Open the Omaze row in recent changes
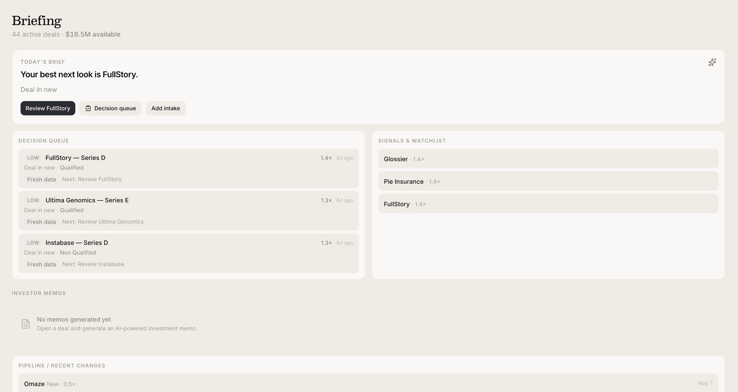Image resolution: width=738 pixels, height=392 pixels. [368, 383]
